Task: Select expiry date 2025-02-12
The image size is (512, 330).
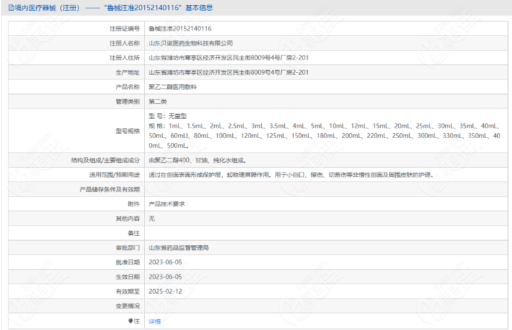Action: point(165,291)
